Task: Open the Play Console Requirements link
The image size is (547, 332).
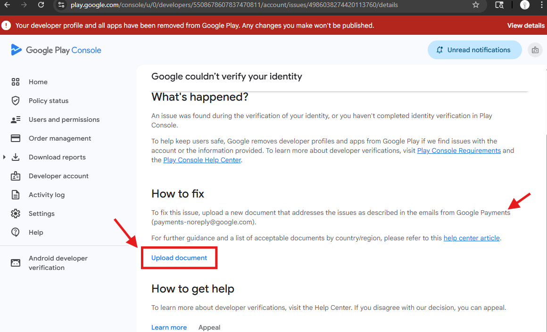Action: [459, 150]
